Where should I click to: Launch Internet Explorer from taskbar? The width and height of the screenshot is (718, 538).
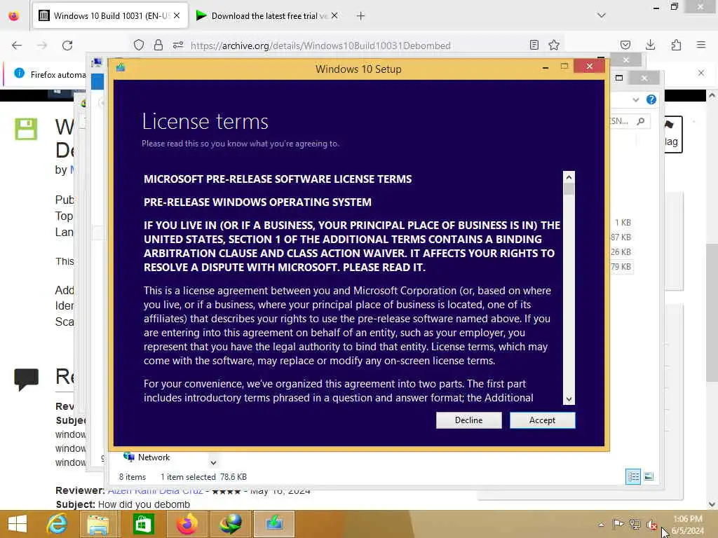click(x=57, y=524)
